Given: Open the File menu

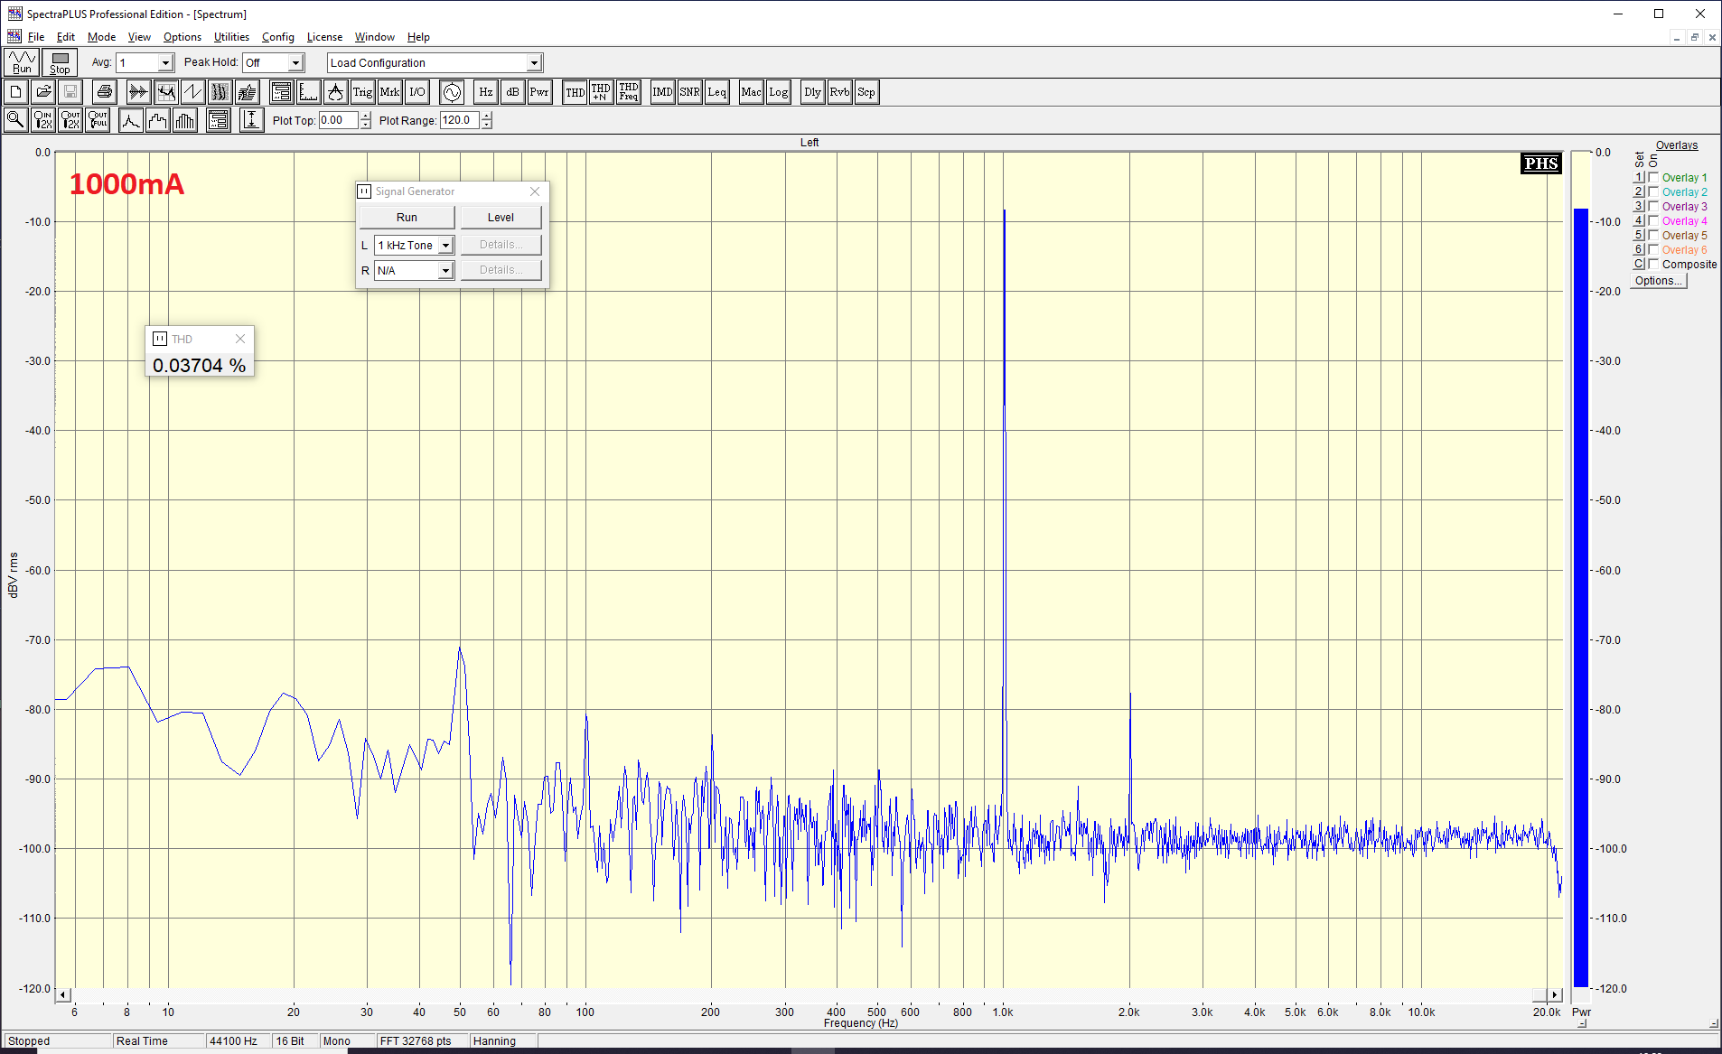Looking at the screenshot, I should click(36, 37).
